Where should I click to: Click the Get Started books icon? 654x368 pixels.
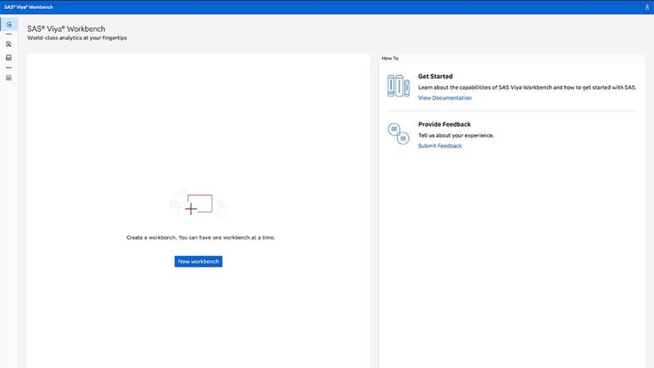click(x=399, y=86)
